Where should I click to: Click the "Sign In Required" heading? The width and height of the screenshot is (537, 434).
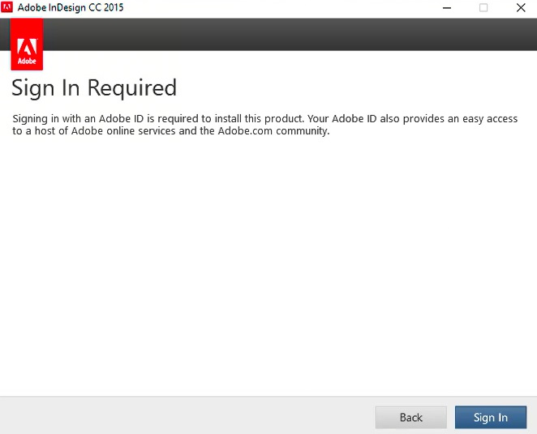click(x=93, y=87)
